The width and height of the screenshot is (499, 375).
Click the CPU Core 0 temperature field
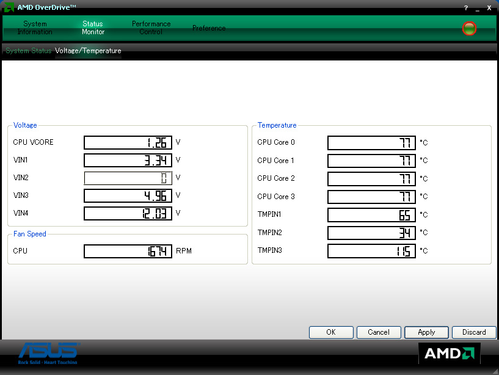(x=371, y=142)
